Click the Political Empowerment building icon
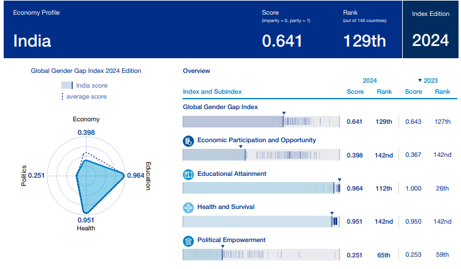This screenshot has height=269, width=461. [x=188, y=241]
